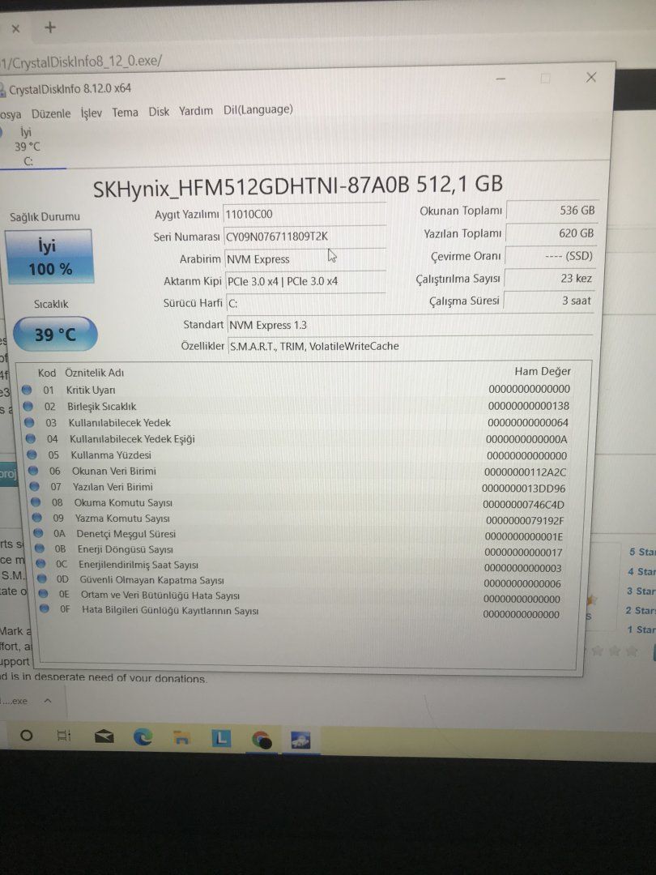656x875 pixels.
Task: Open the blue L app on taskbar
Action: pyautogui.click(x=221, y=739)
